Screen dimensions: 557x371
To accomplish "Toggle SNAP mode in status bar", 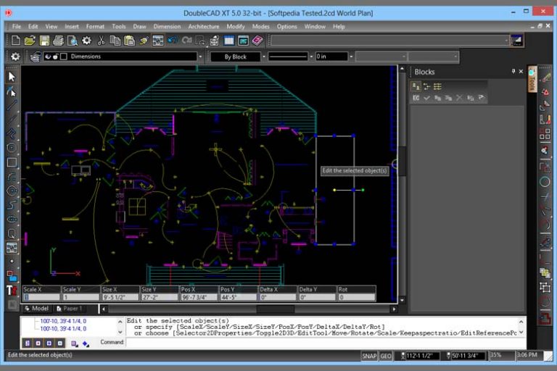I will tap(369, 356).
